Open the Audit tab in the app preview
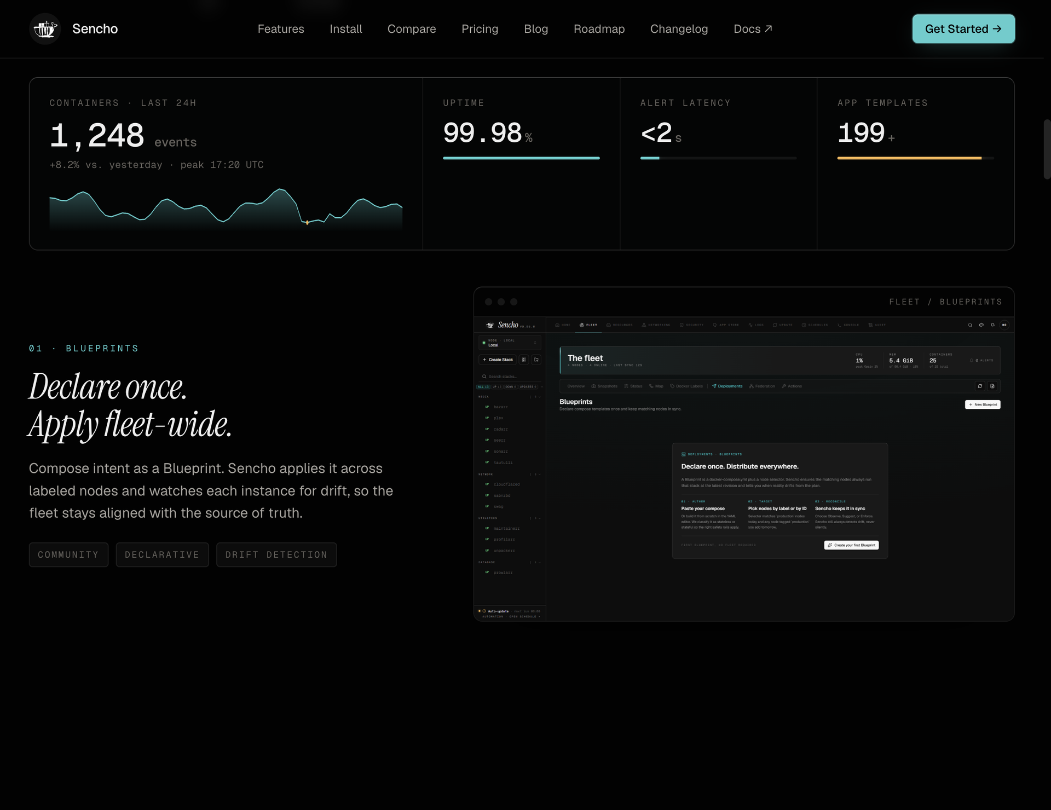The image size is (1051, 810). coord(877,325)
